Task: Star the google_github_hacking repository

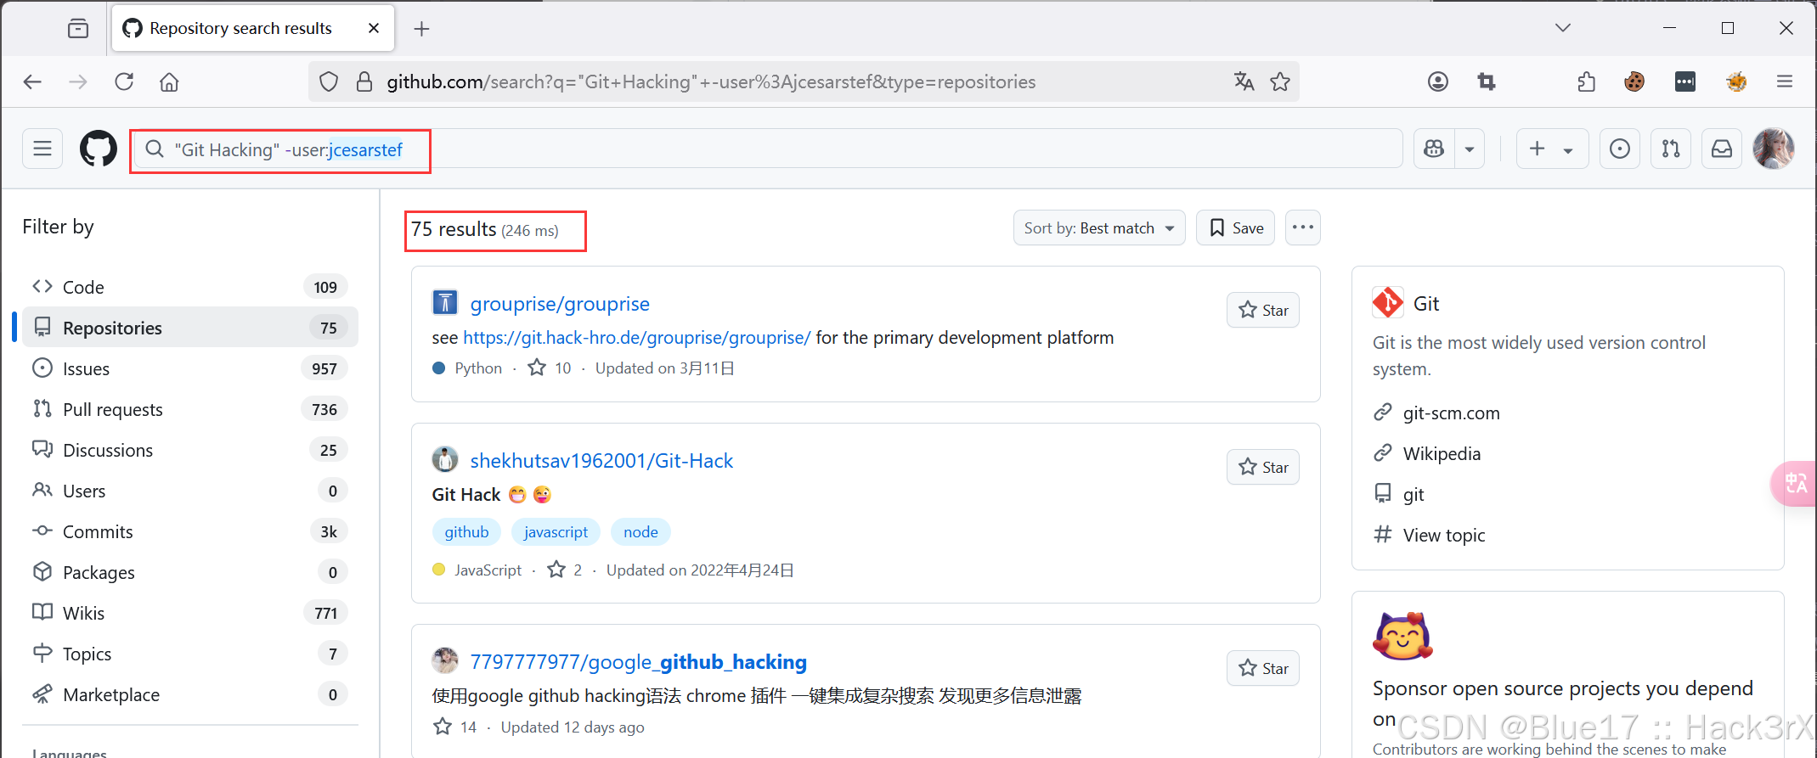Action: click(1263, 668)
